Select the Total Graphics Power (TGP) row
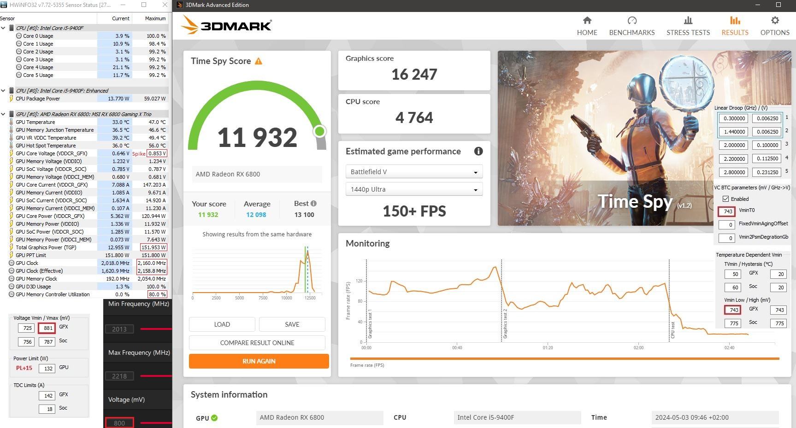 point(84,247)
